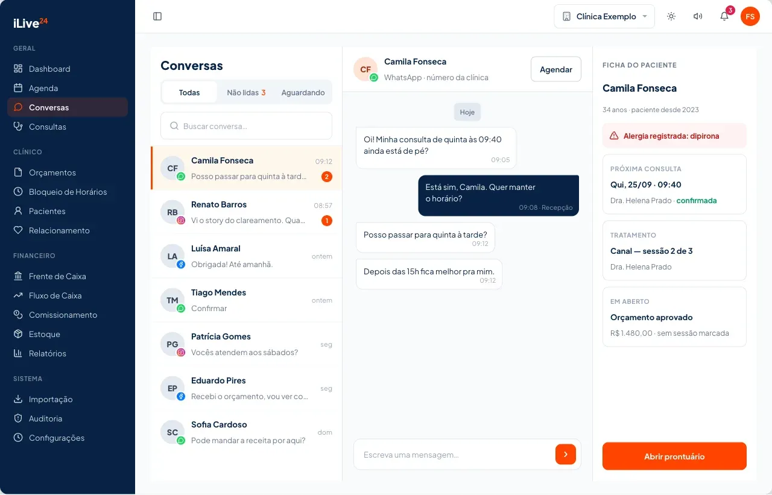772x495 pixels.
Task: Switch to the Aguardando tab
Action: (303, 92)
